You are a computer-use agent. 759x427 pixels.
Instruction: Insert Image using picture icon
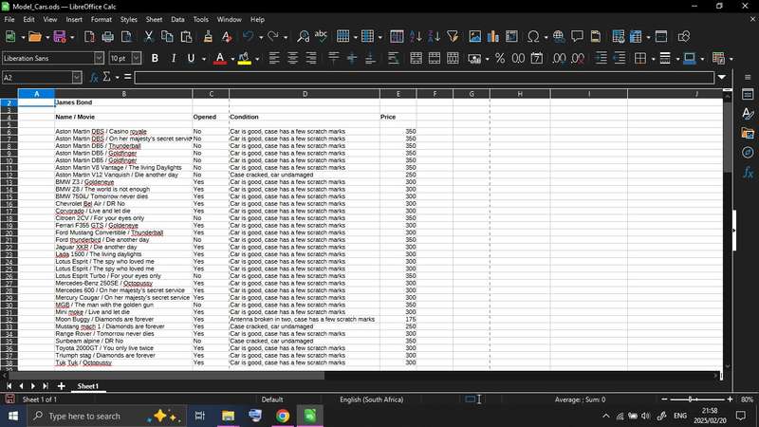click(475, 37)
